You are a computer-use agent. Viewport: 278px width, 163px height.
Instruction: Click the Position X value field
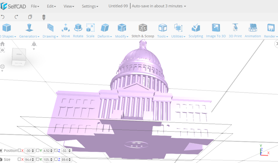tap(29, 151)
